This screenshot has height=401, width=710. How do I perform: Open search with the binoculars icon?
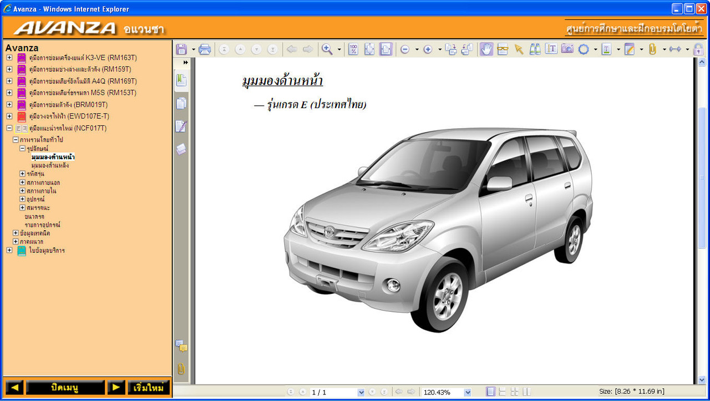535,49
